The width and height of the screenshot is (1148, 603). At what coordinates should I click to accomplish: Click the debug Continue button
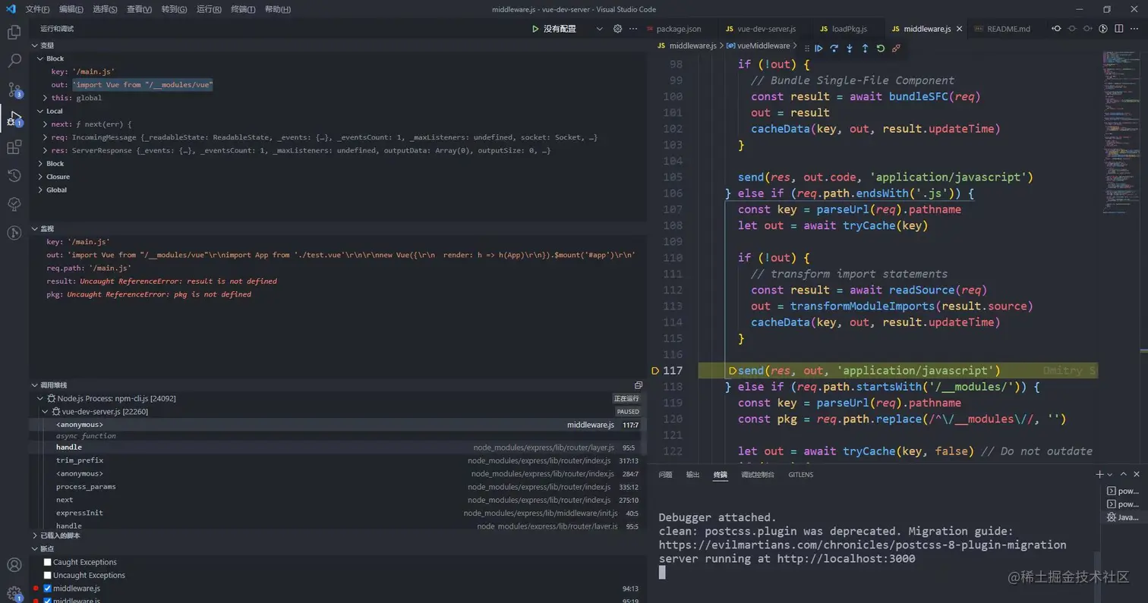(x=818, y=48)
